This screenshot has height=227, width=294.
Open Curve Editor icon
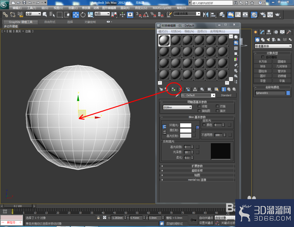click(238, 15)
